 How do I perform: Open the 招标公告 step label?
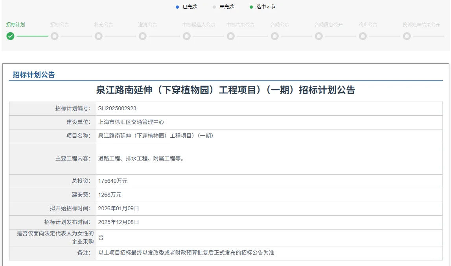click(59, 25)
